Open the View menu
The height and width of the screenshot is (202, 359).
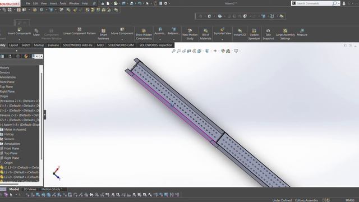pos(44,3)
